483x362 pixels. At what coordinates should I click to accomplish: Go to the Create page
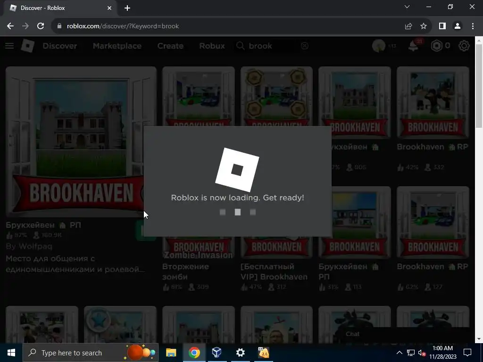coord(170,46)
